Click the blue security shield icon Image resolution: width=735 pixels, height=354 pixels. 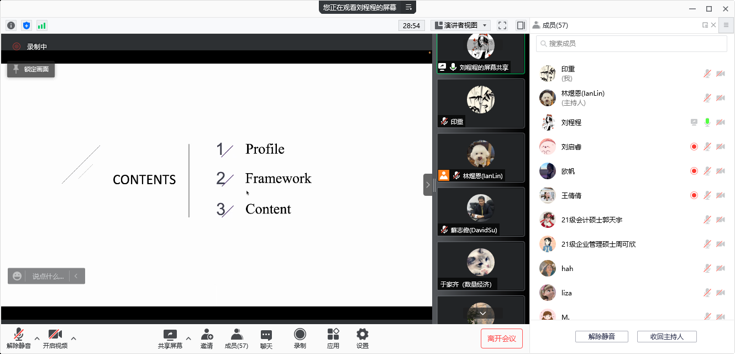(x=27, y=25)
